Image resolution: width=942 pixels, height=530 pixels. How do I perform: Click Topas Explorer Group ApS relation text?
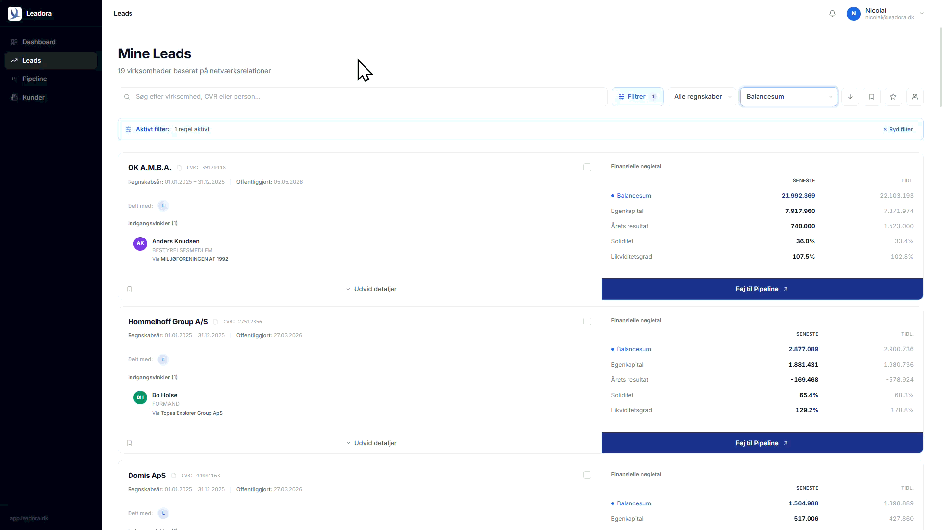pos(192,413)
